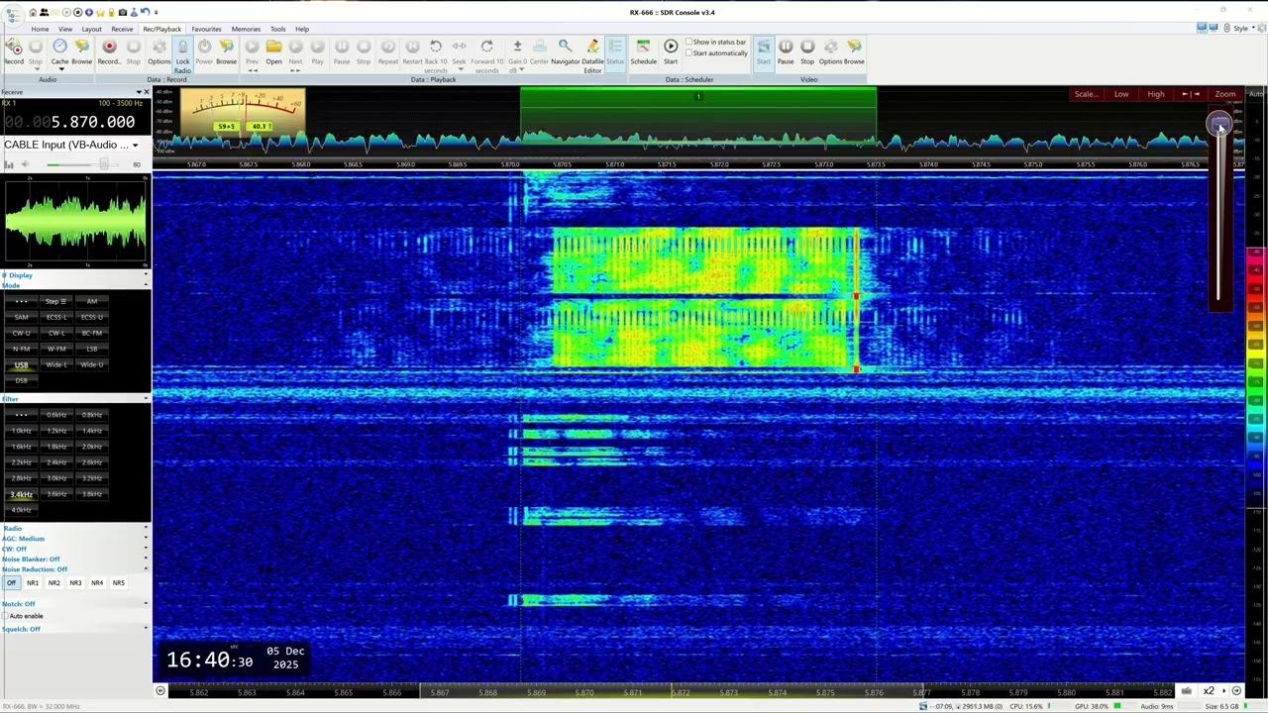Open the View ribbon tab
Viewport: 1268px width, 713px height.
[x=64, y=29]
